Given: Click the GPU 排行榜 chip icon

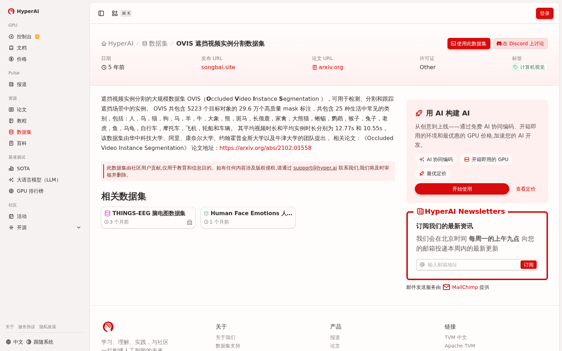Looking at the screenshot, I should point(11,191).
